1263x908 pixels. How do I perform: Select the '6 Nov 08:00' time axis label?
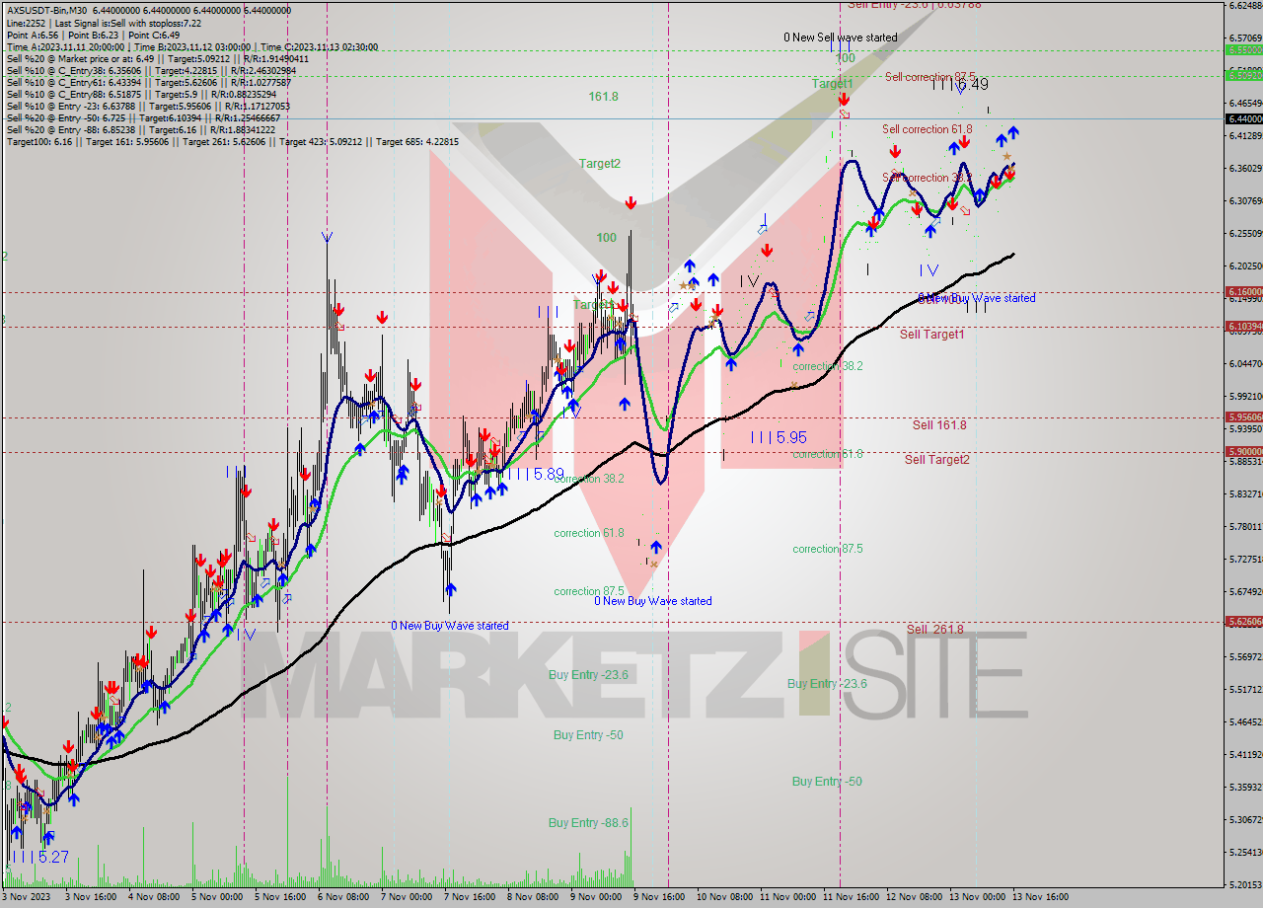pyautogui.click(x=343, y=897)
